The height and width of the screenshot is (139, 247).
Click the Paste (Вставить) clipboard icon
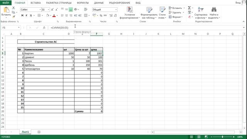tap(6, 10)
